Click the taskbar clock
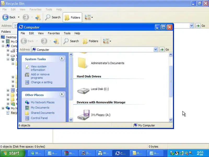Screen dimensions: 209x157 pos(200,153)
